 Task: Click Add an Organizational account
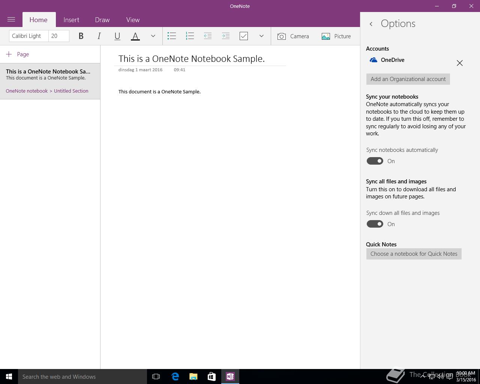coord(408,79)
